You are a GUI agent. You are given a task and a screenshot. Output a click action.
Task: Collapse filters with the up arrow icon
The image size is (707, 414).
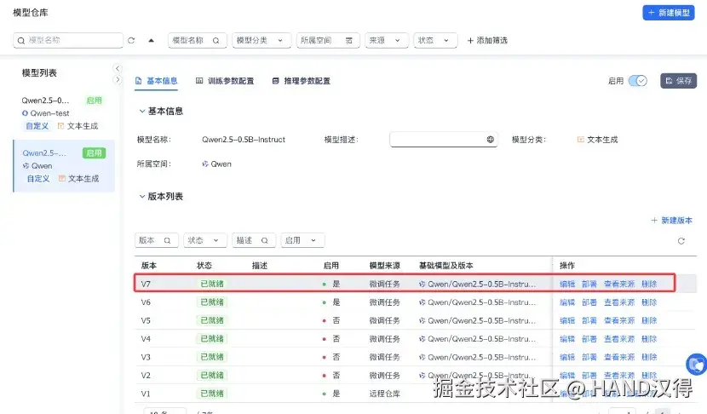click(x=151, y=40)
